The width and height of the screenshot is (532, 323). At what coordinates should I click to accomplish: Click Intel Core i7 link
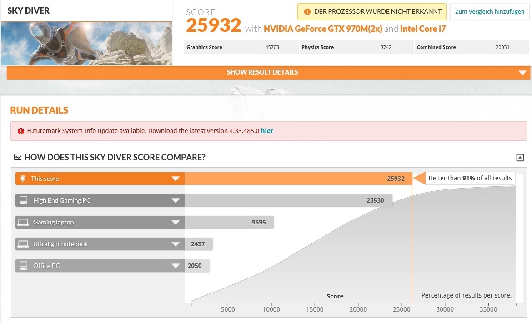tap(423, 29)
